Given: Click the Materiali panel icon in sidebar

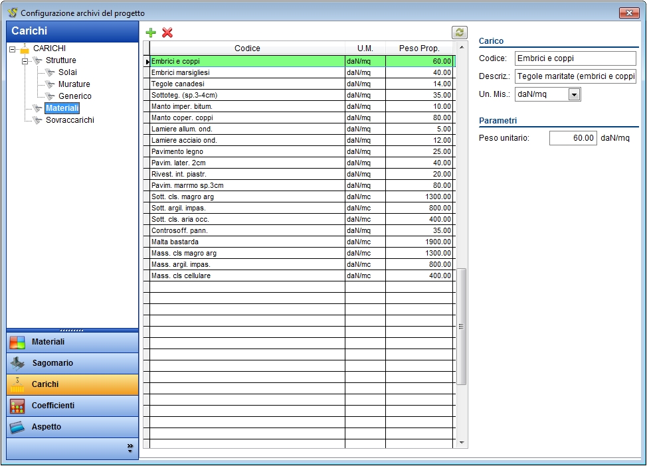Looking at the screenshot, I should coord(17,343).
